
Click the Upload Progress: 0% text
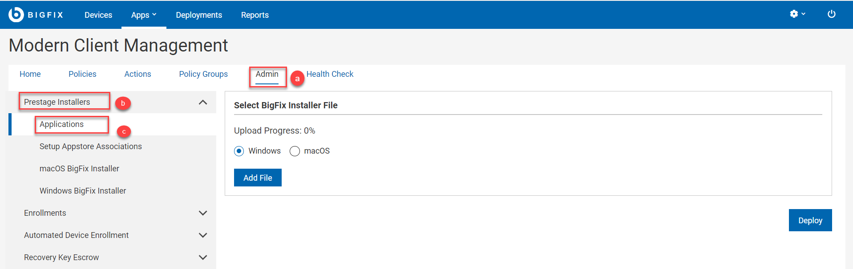click(x=275, y=131)
